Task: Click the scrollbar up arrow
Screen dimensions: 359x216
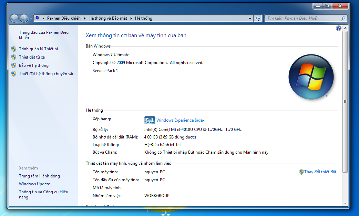Action: 345,28
